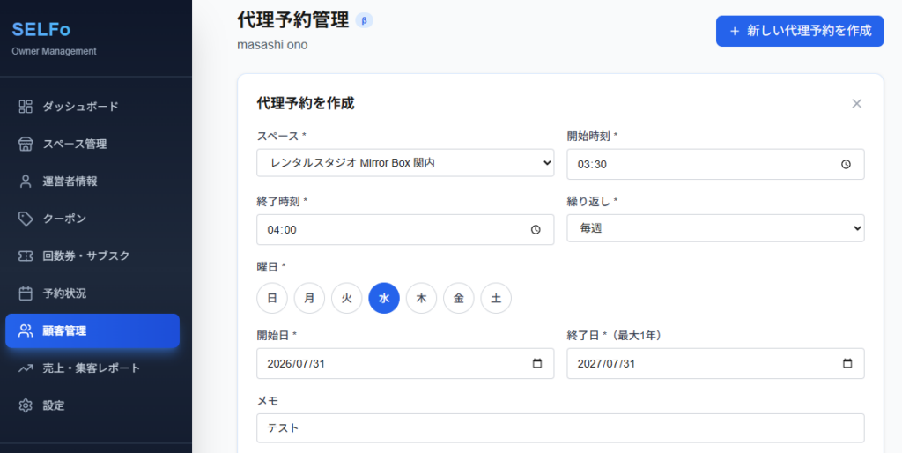This screenshot has width=902, height=453.
Task: Expand the スペース dropdown
Action: (x=405, y=163)
